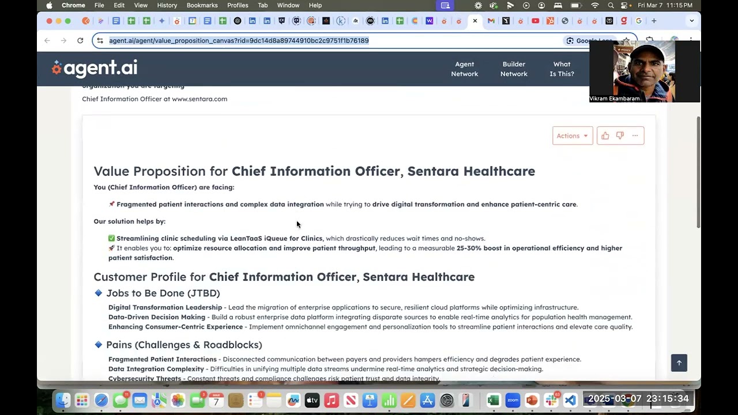Expand the tab search dropdown

click(691, 21)
